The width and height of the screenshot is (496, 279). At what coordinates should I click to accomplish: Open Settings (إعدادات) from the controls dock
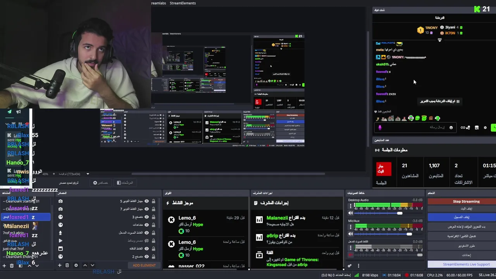[x=466, y=255]
